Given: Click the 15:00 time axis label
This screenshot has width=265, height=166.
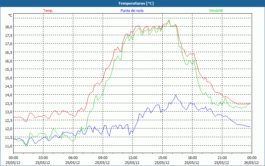Looking at the screenshot, I should coord(162,158).
